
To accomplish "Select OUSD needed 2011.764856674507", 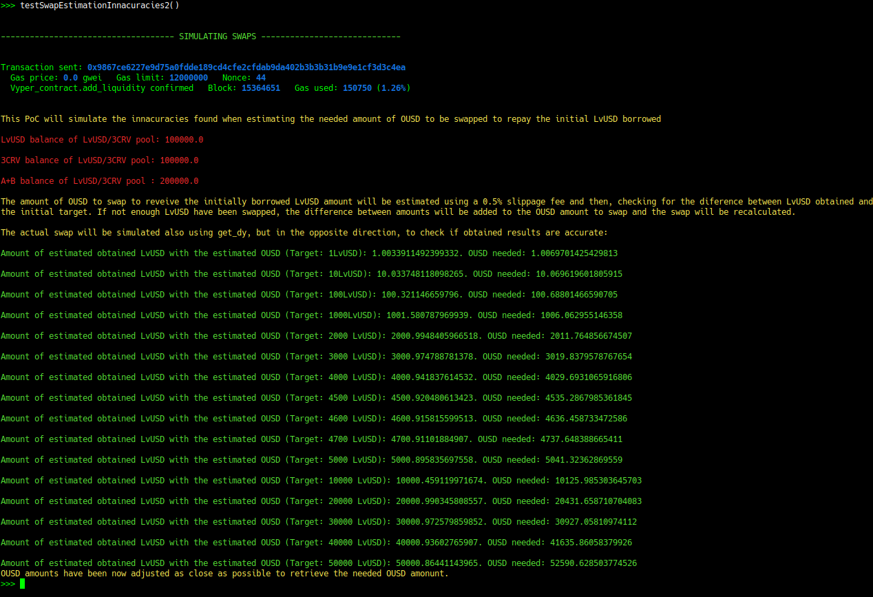I will tap(591, 336).
